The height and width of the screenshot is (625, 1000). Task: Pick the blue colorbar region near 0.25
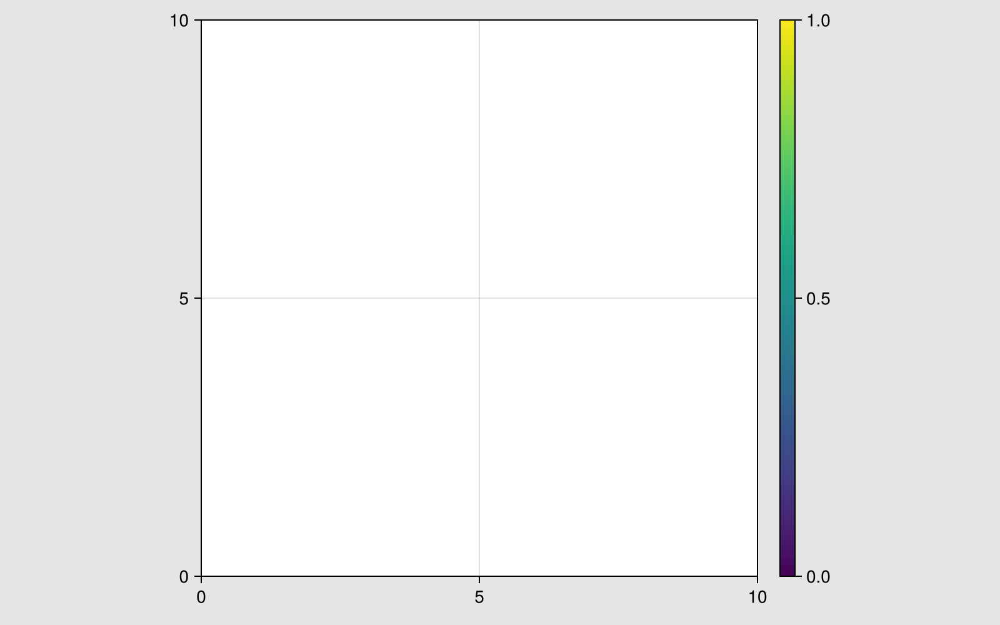787,437
